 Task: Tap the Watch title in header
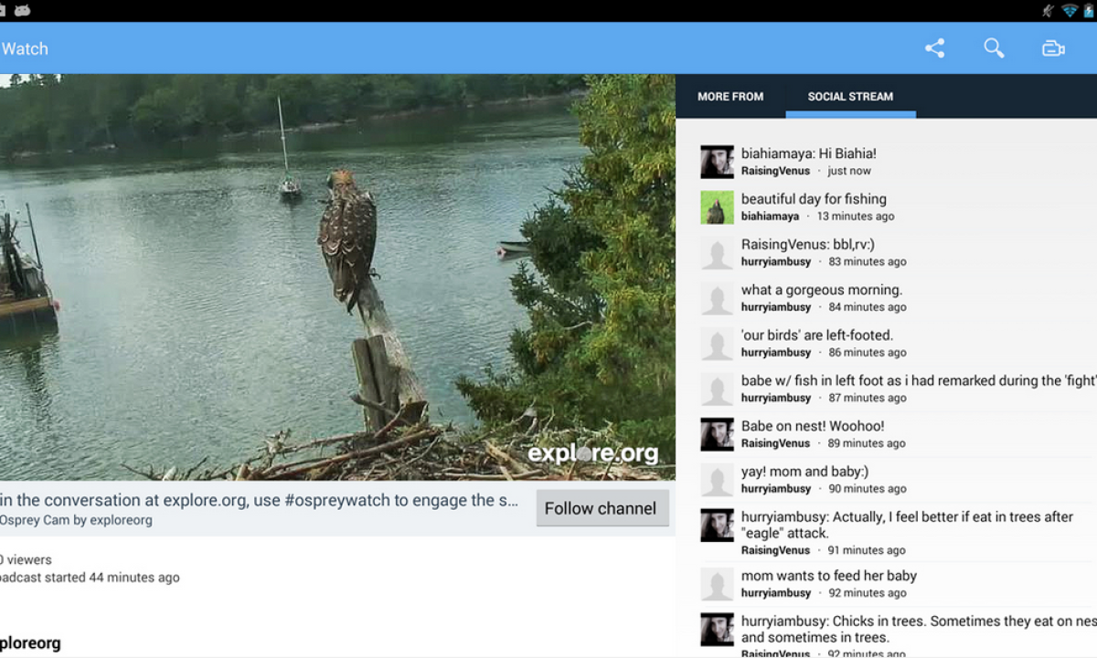point(25,48)
